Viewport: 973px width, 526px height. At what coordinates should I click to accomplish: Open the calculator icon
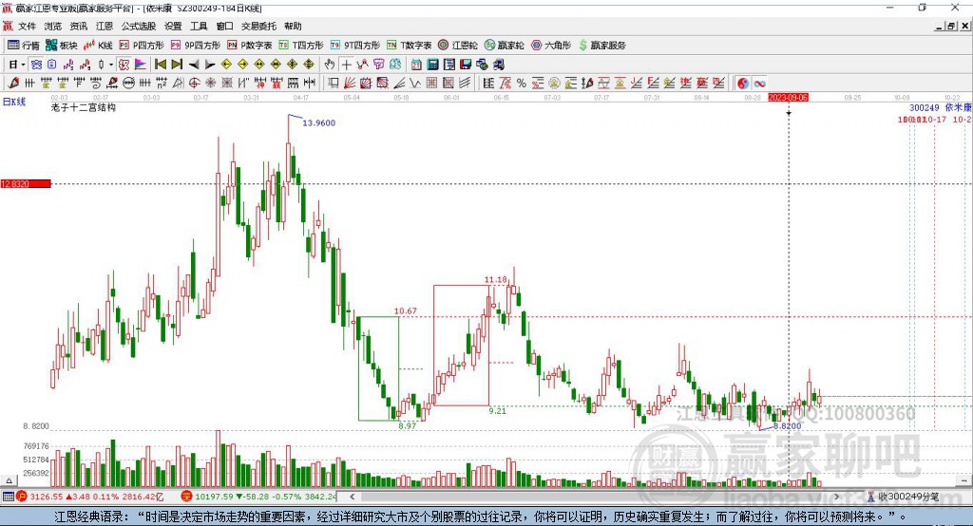432,64
